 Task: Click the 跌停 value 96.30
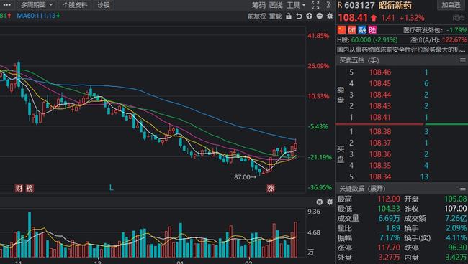457,247
